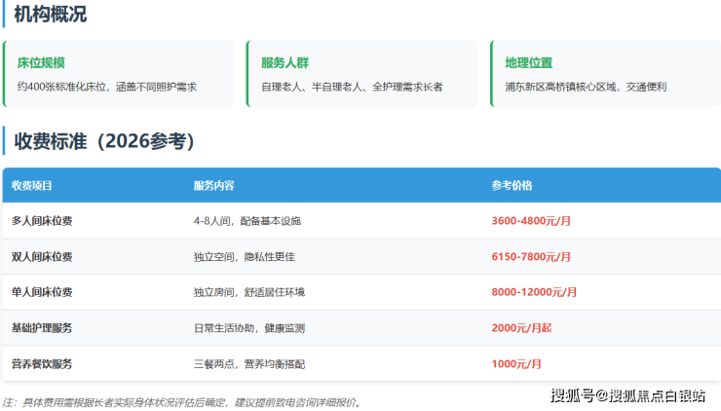Click the 搜狐号@搜狐焦点白银站 watermark
This screenshot has height=411, width=721.
click(627, 394)
